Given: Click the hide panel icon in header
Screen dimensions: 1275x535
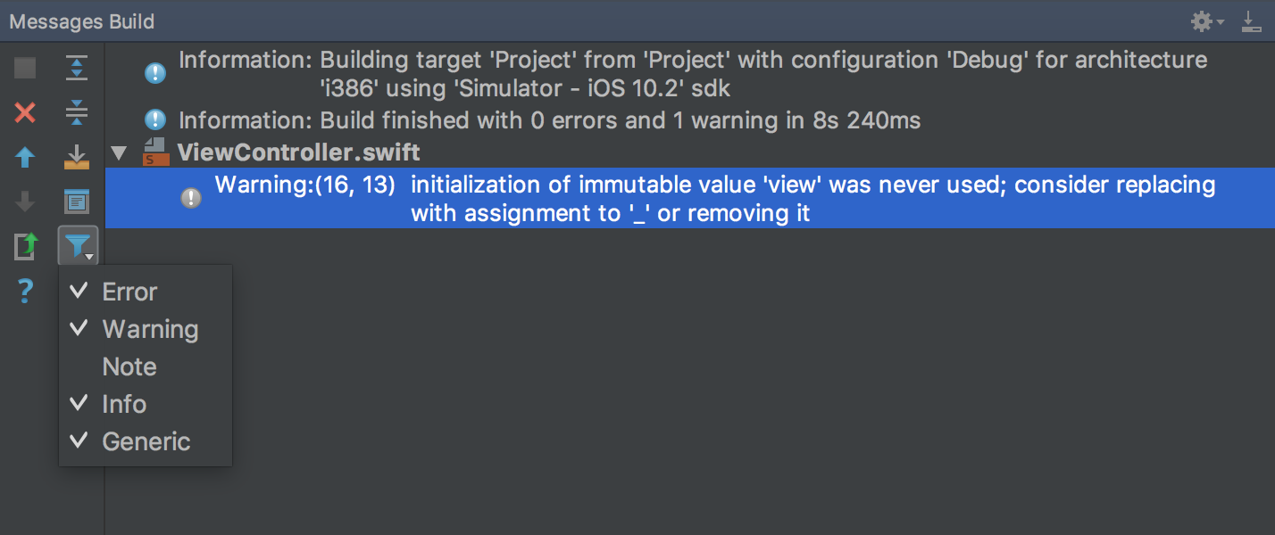Looking at the screenshot, I should [1252, 22].
